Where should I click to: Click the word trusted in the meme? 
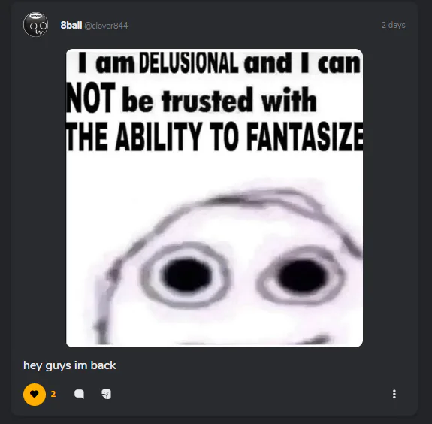207,101
